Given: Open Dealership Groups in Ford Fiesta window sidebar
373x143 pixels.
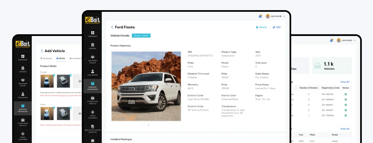Looking at the screenshot, I should coord(93,59).
